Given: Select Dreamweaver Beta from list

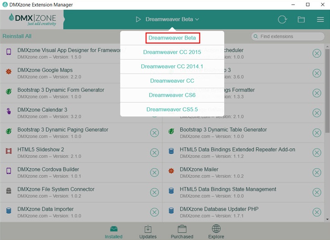Looking at the screenshot, I should pyautogui.click(x=172, y=38).
